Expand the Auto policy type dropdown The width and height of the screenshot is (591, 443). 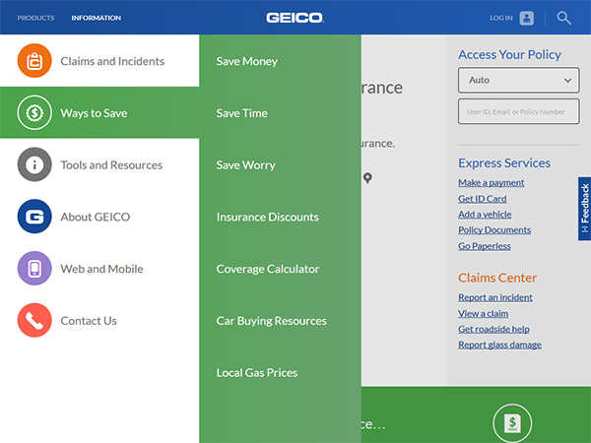click(x=519, y=80)
